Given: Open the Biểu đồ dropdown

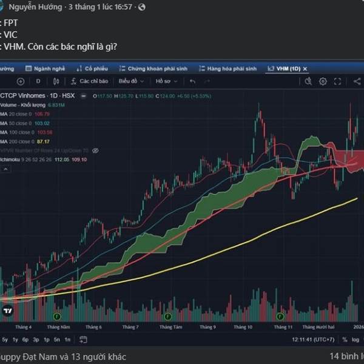Looking at the screenshot, I should 132,81.
